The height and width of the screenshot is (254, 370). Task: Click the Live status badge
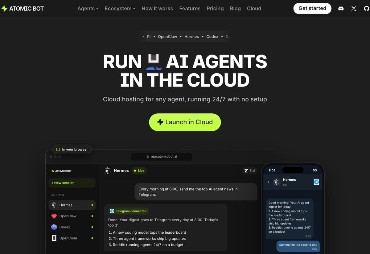pos(138,171)
